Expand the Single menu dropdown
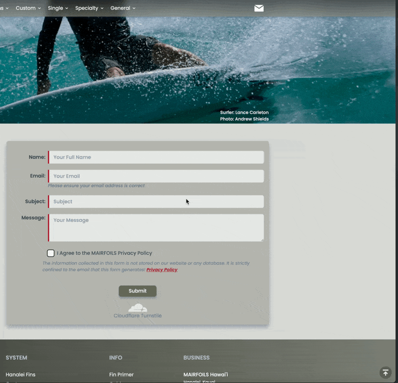Screen dimensions: 398x383 click(x=58, y=8)
